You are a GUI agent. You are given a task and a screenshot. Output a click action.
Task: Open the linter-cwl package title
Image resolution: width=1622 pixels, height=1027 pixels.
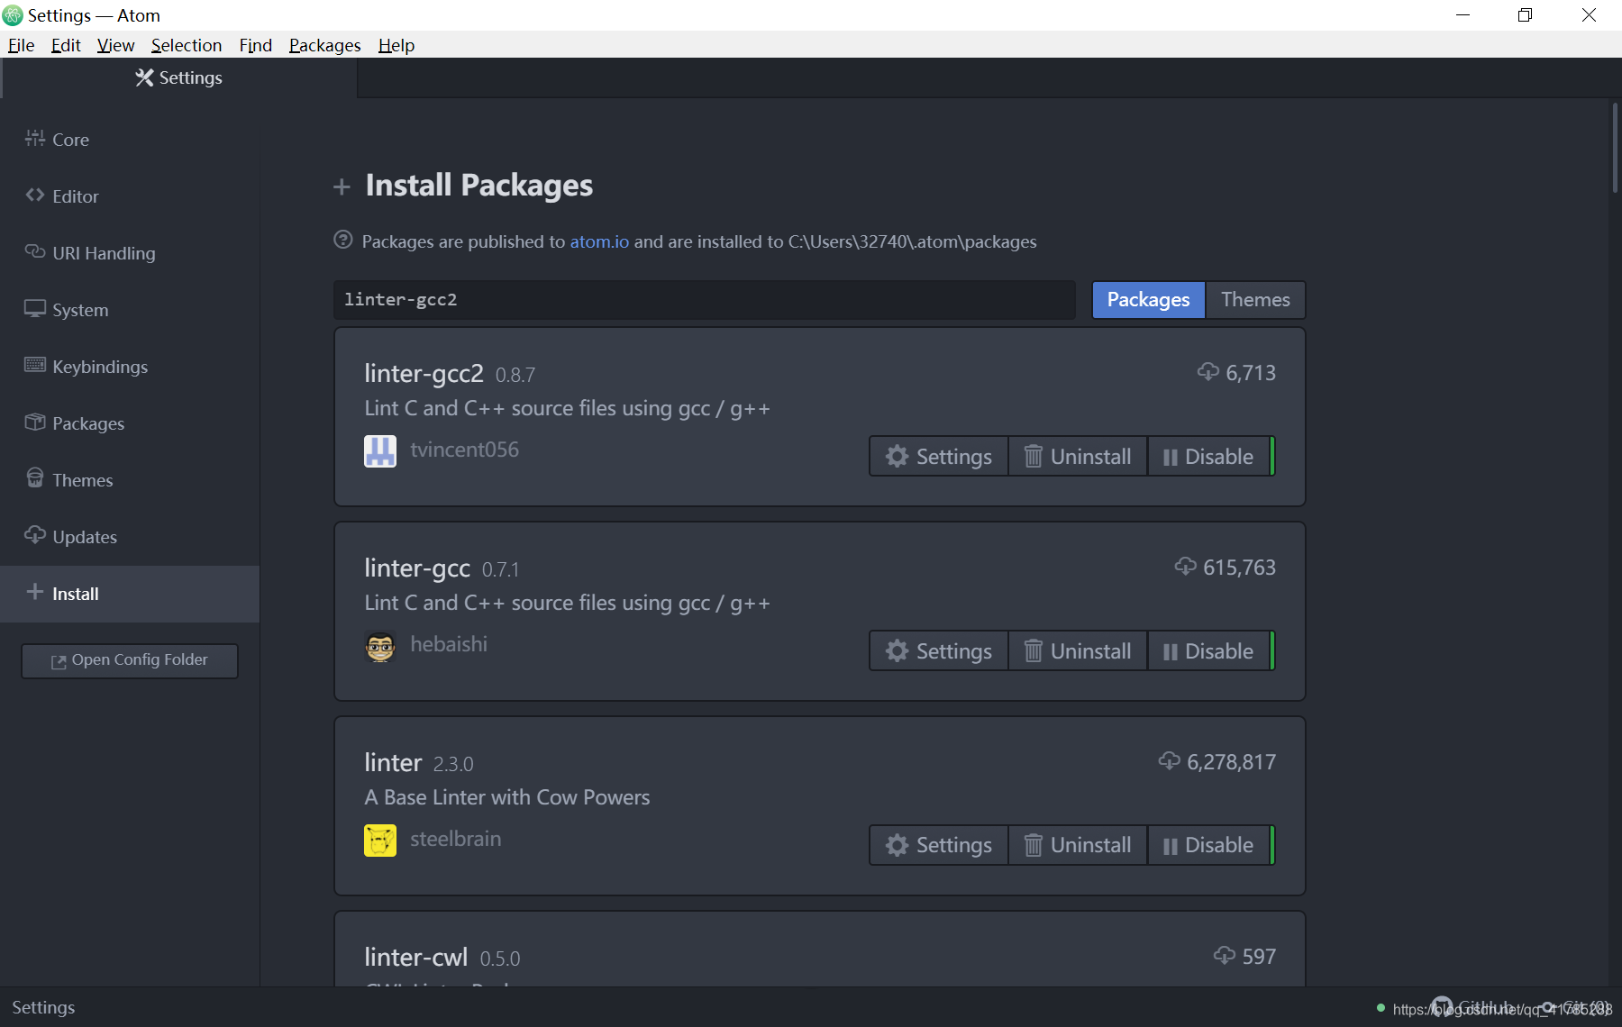(x=415, y=957)
